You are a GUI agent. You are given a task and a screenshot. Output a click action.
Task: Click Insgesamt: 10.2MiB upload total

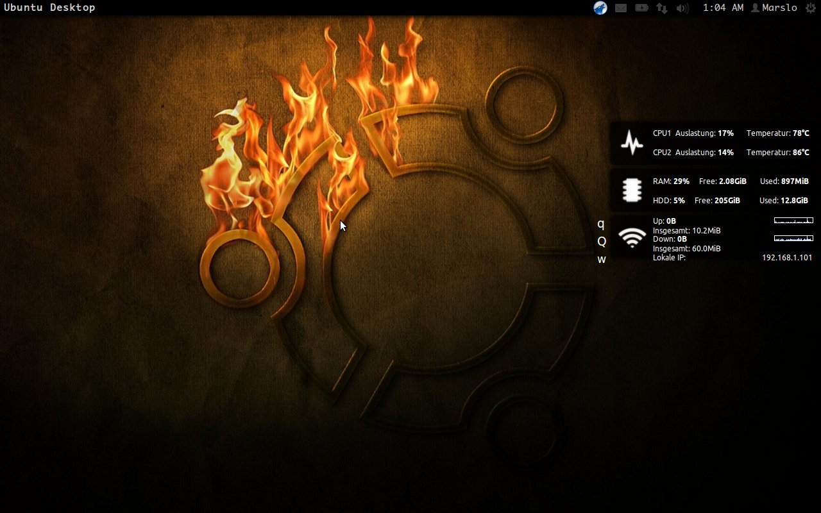(x=687, y=230)
